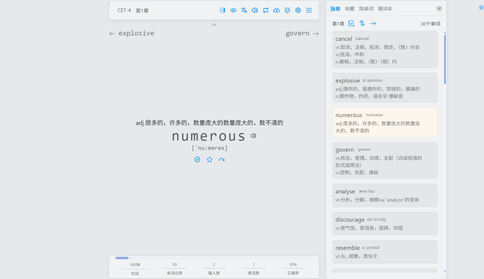Open the cloud upload sync icon

277,10
